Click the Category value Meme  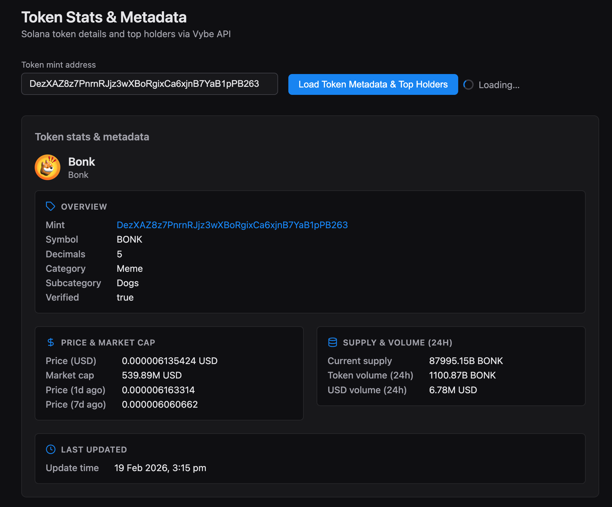click(x=130, y=269)
